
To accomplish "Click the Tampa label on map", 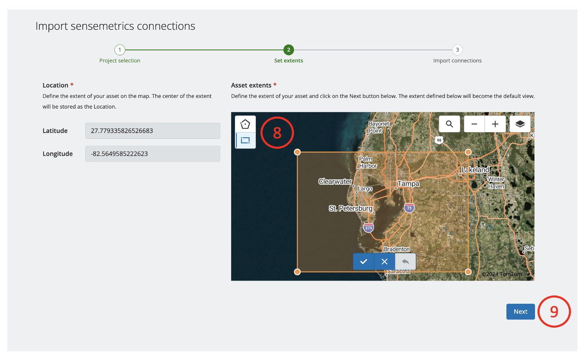I will (x=408, y=183).
